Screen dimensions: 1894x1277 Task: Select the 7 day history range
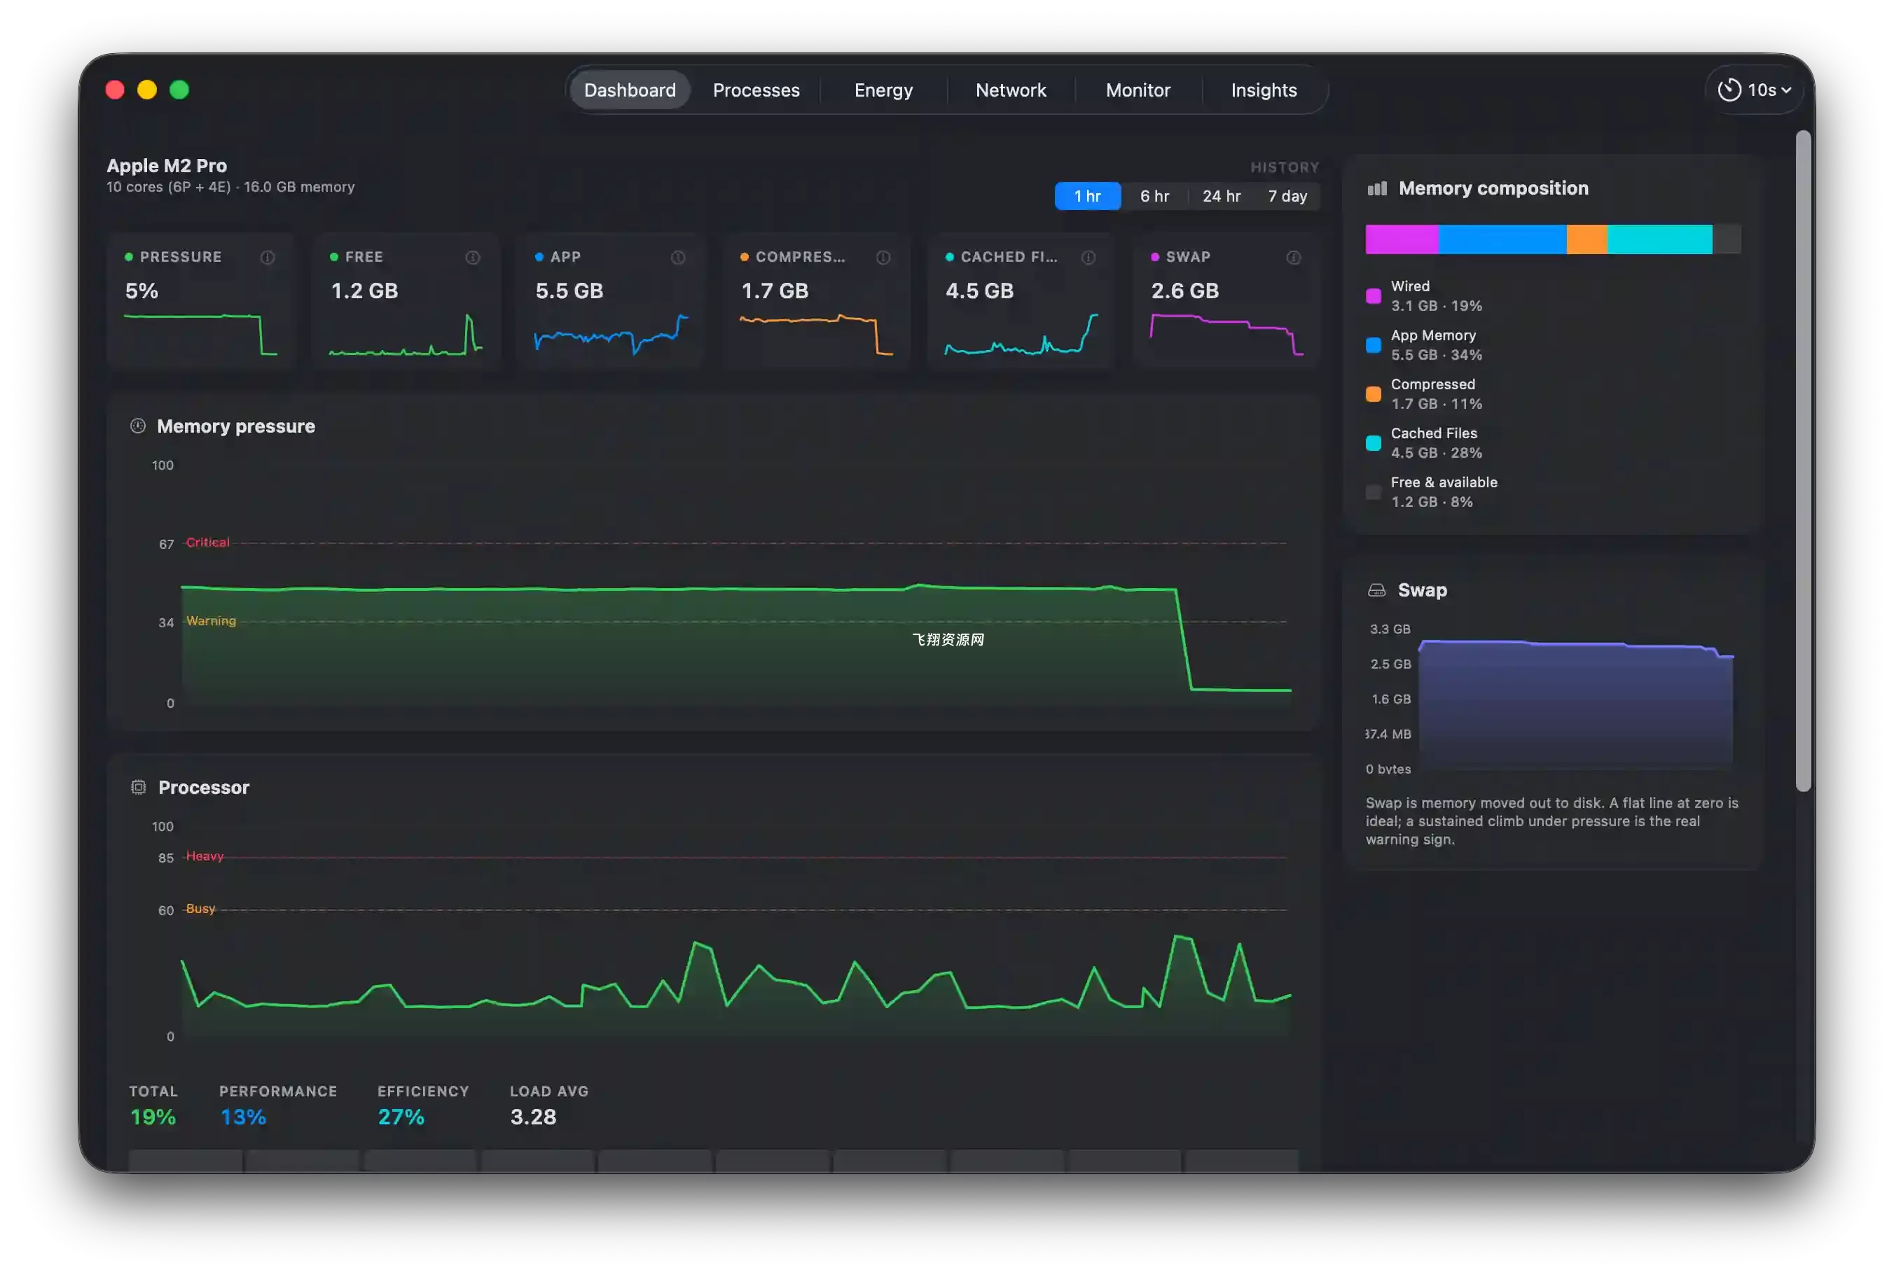click(1287, 196)
